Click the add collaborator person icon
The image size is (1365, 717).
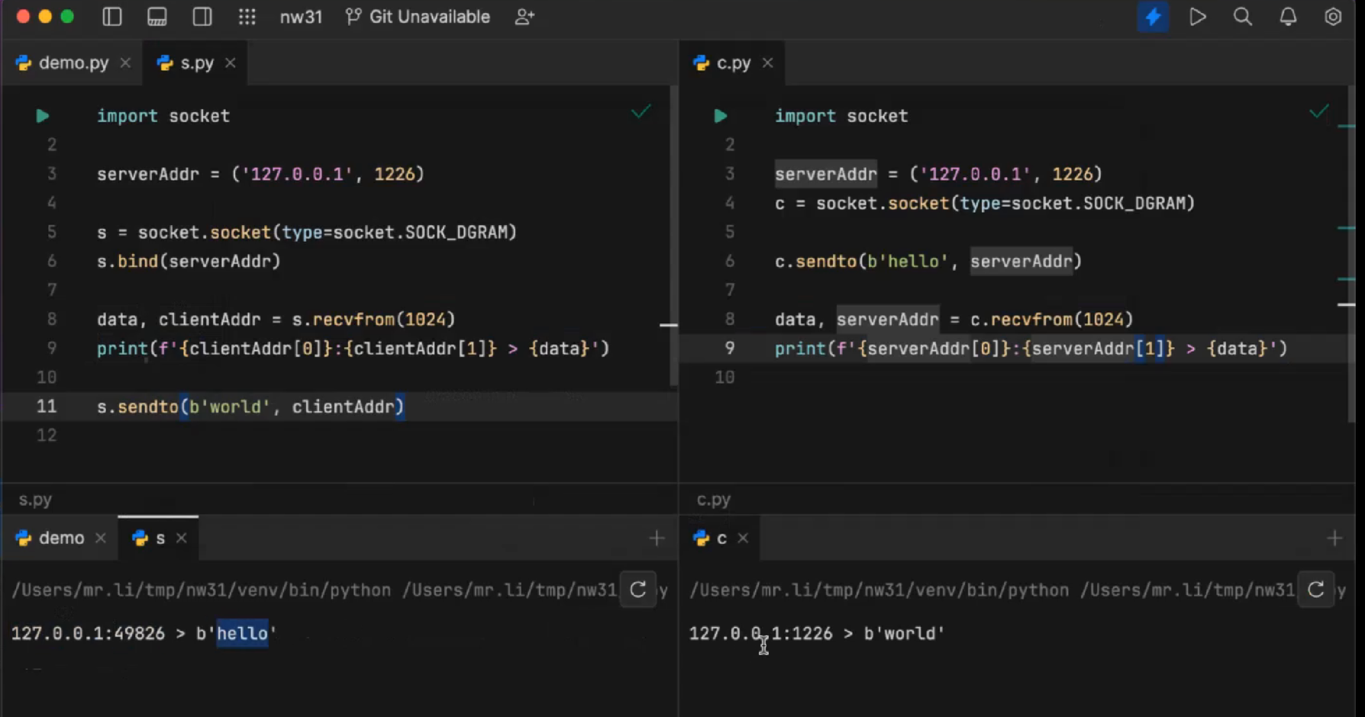(524, 17)
